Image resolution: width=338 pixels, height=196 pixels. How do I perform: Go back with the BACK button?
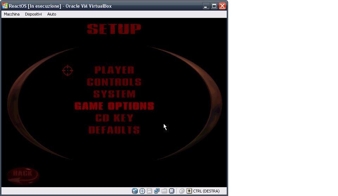[23, 176]
